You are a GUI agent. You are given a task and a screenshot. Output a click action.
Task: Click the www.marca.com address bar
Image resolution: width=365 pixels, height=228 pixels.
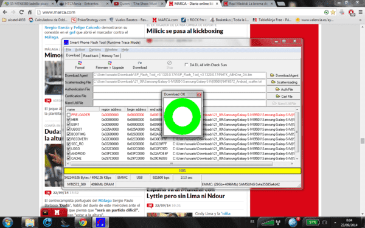[179, 12]
